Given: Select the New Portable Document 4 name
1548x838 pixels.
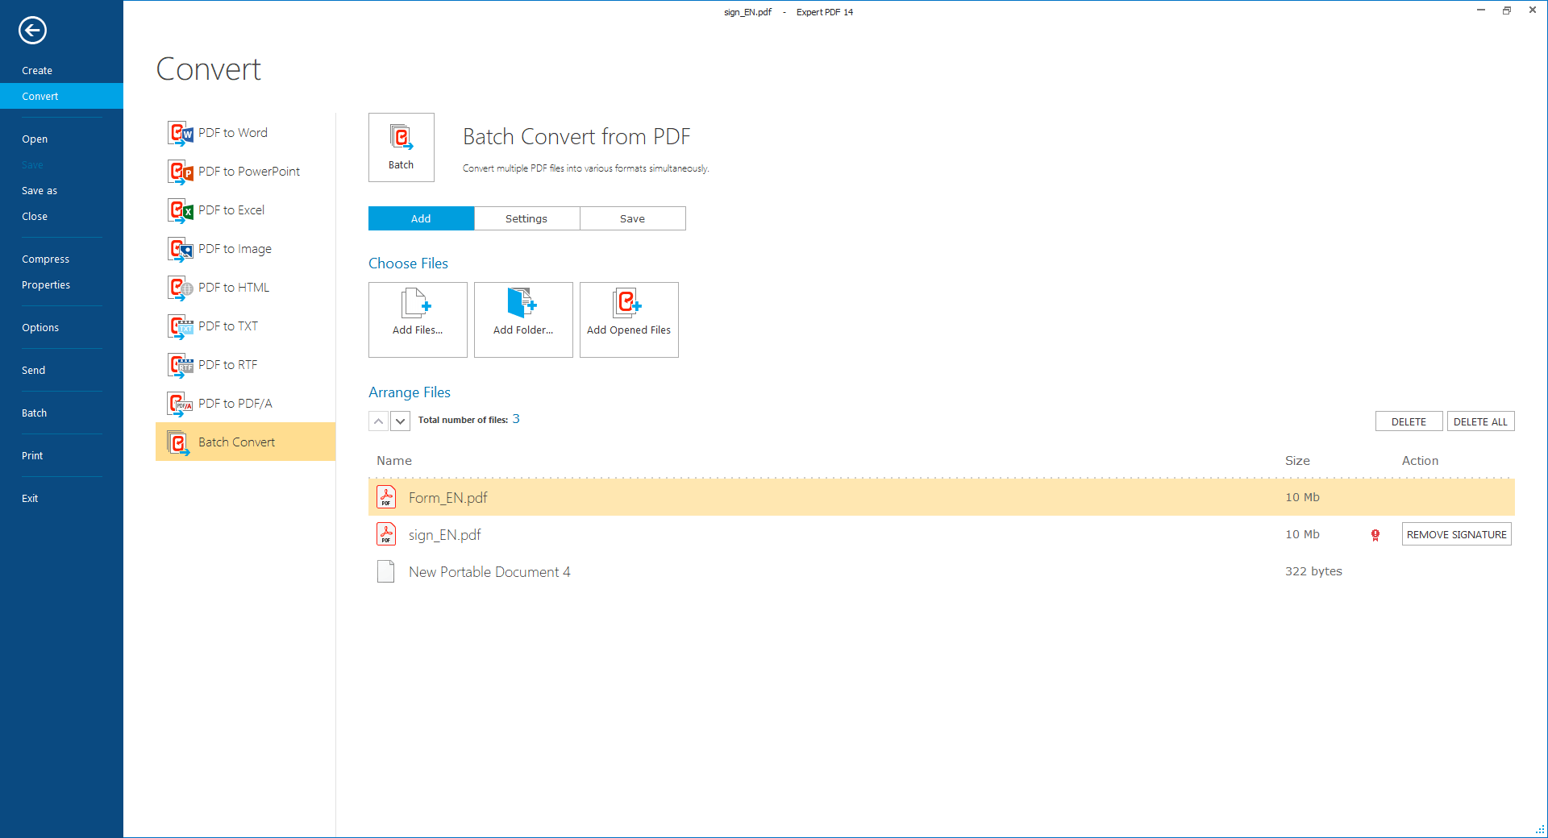Looking at the screenshot, I should point(489,572).
